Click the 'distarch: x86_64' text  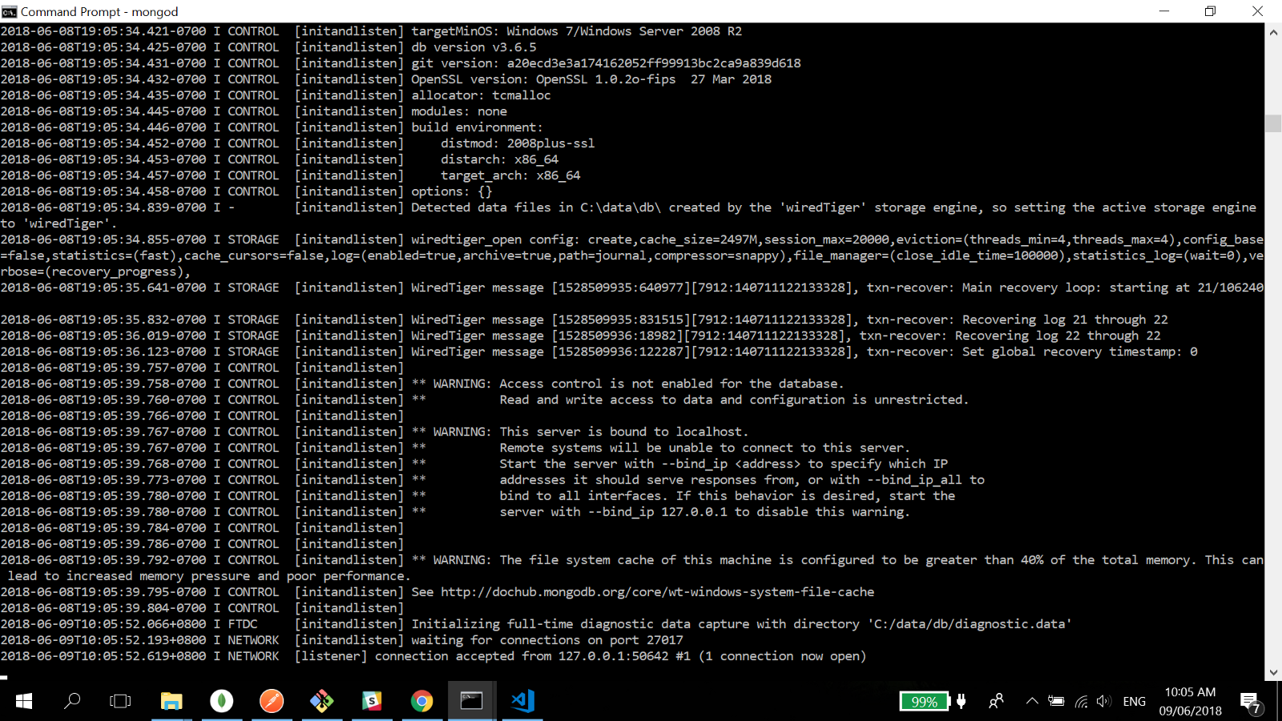[x=499, y=159]
